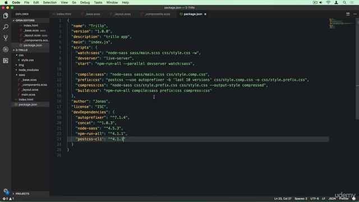Collapse the Open Editors section
This screenshot has width=359, height=202.
coord(24,20)
